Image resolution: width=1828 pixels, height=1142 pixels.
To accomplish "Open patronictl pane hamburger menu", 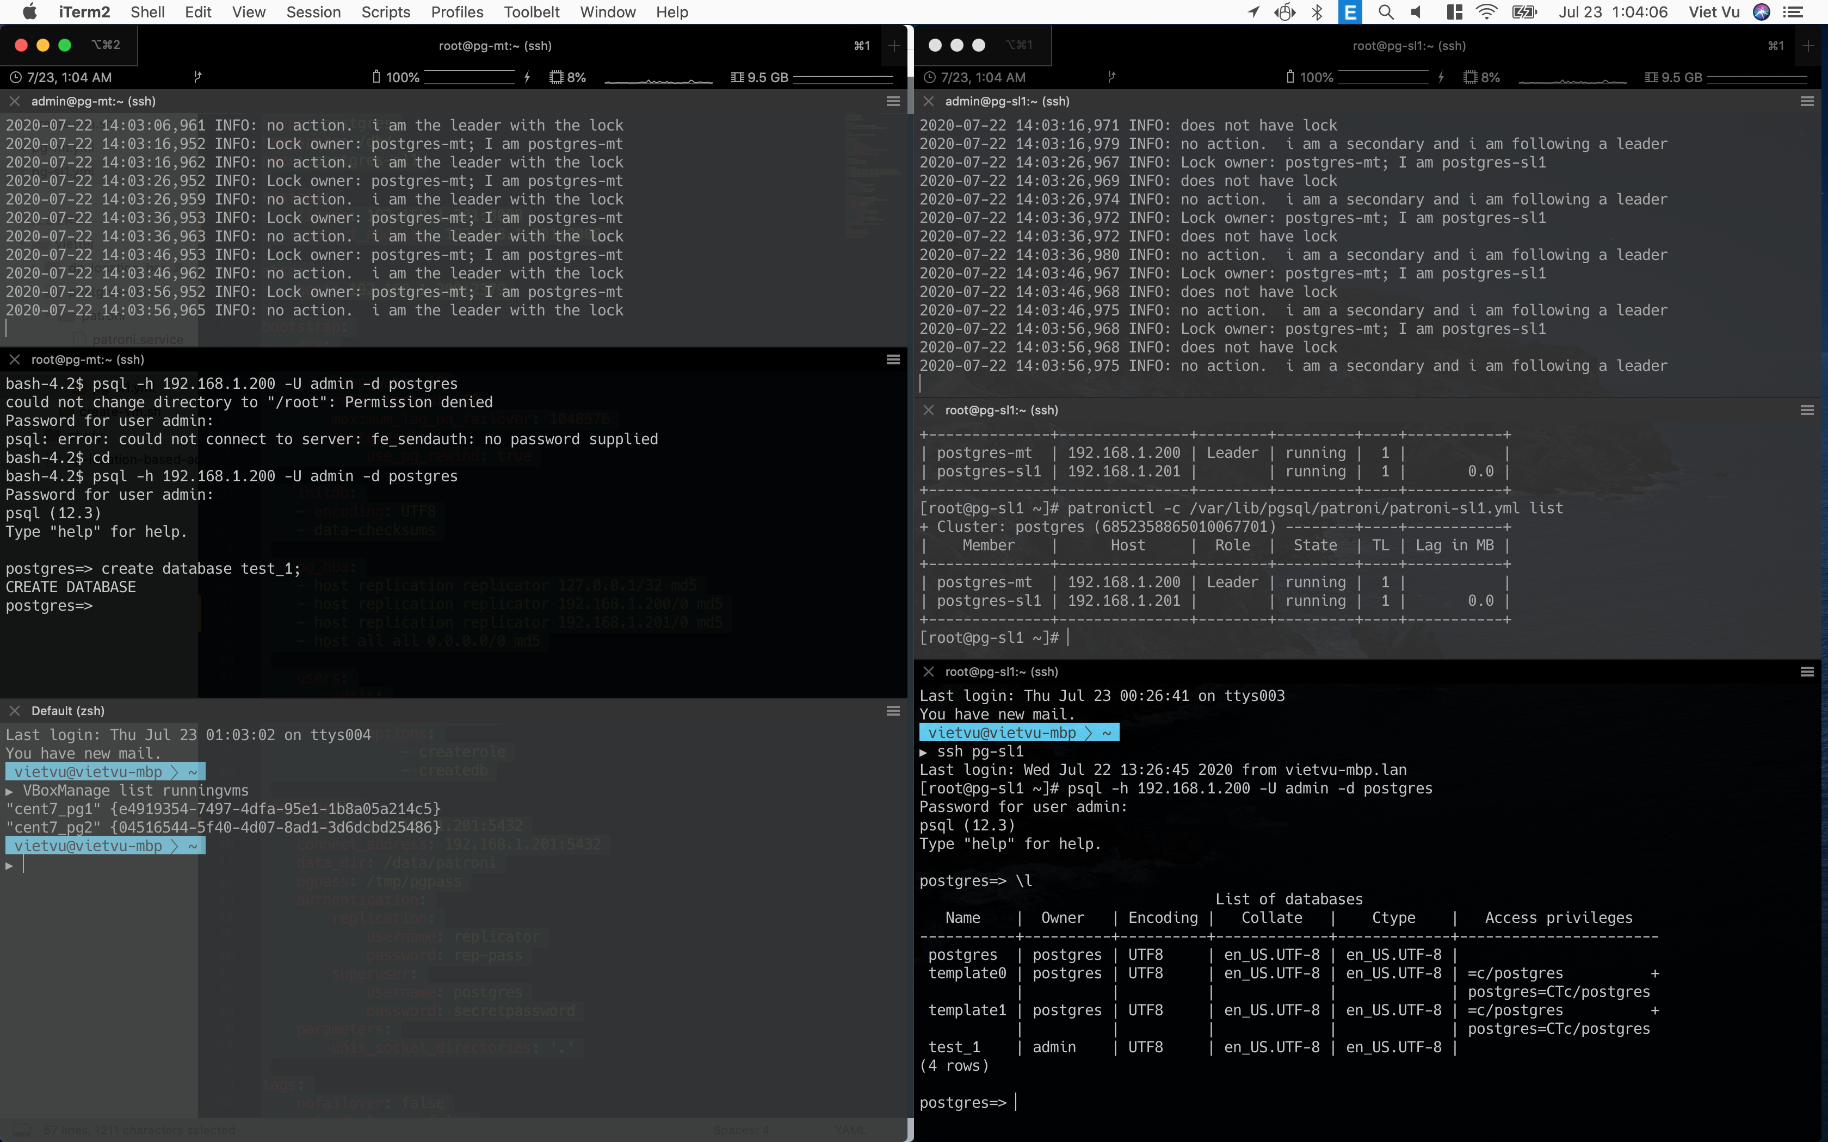I will pyautogui.click(x=1807, y=410).
